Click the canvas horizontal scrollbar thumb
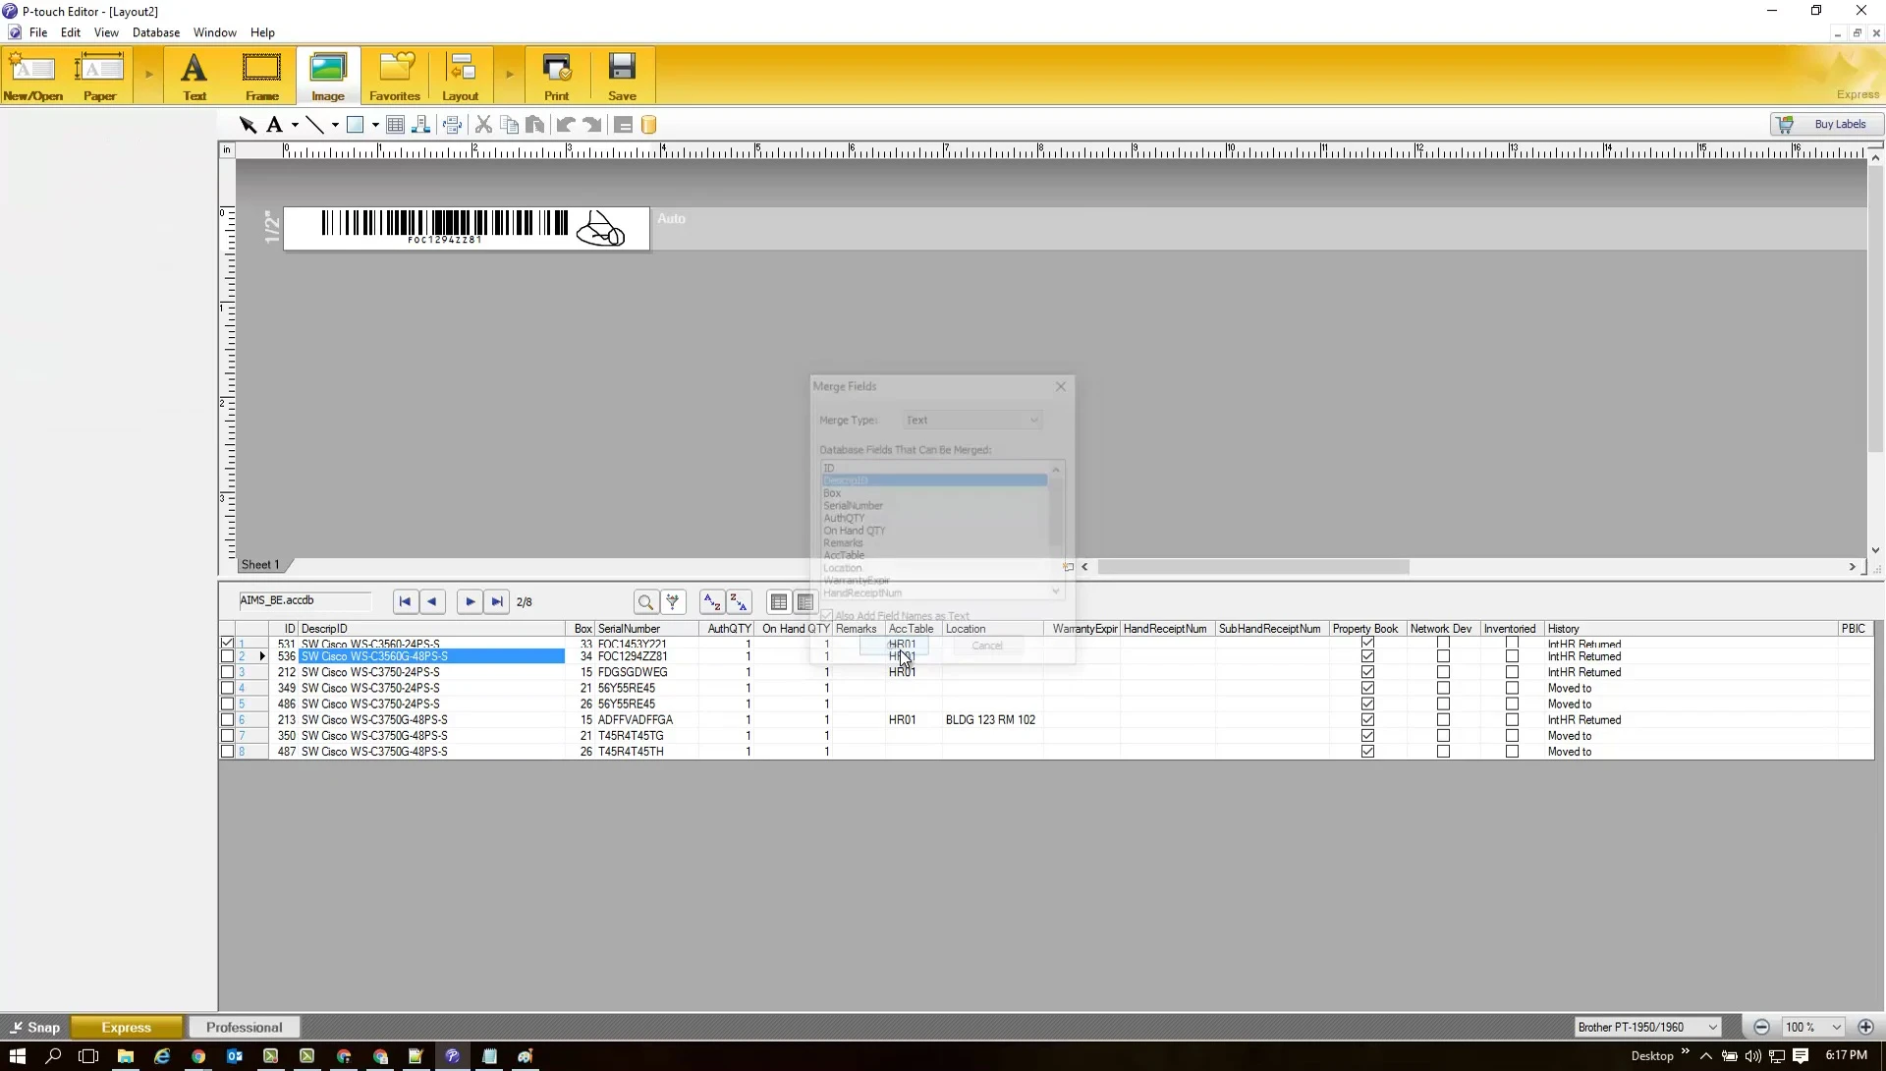Image resolution: width=1886 pixels, height=1071 pixels. tap(1253, 567)
